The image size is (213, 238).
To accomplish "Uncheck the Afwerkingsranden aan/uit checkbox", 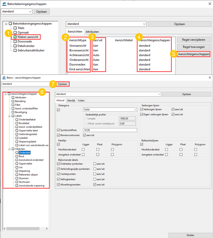I will pyautogui.click(x=95, y=184).
